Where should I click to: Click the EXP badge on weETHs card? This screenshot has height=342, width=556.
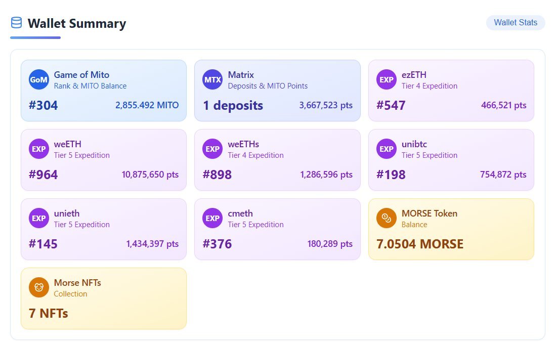212,149
